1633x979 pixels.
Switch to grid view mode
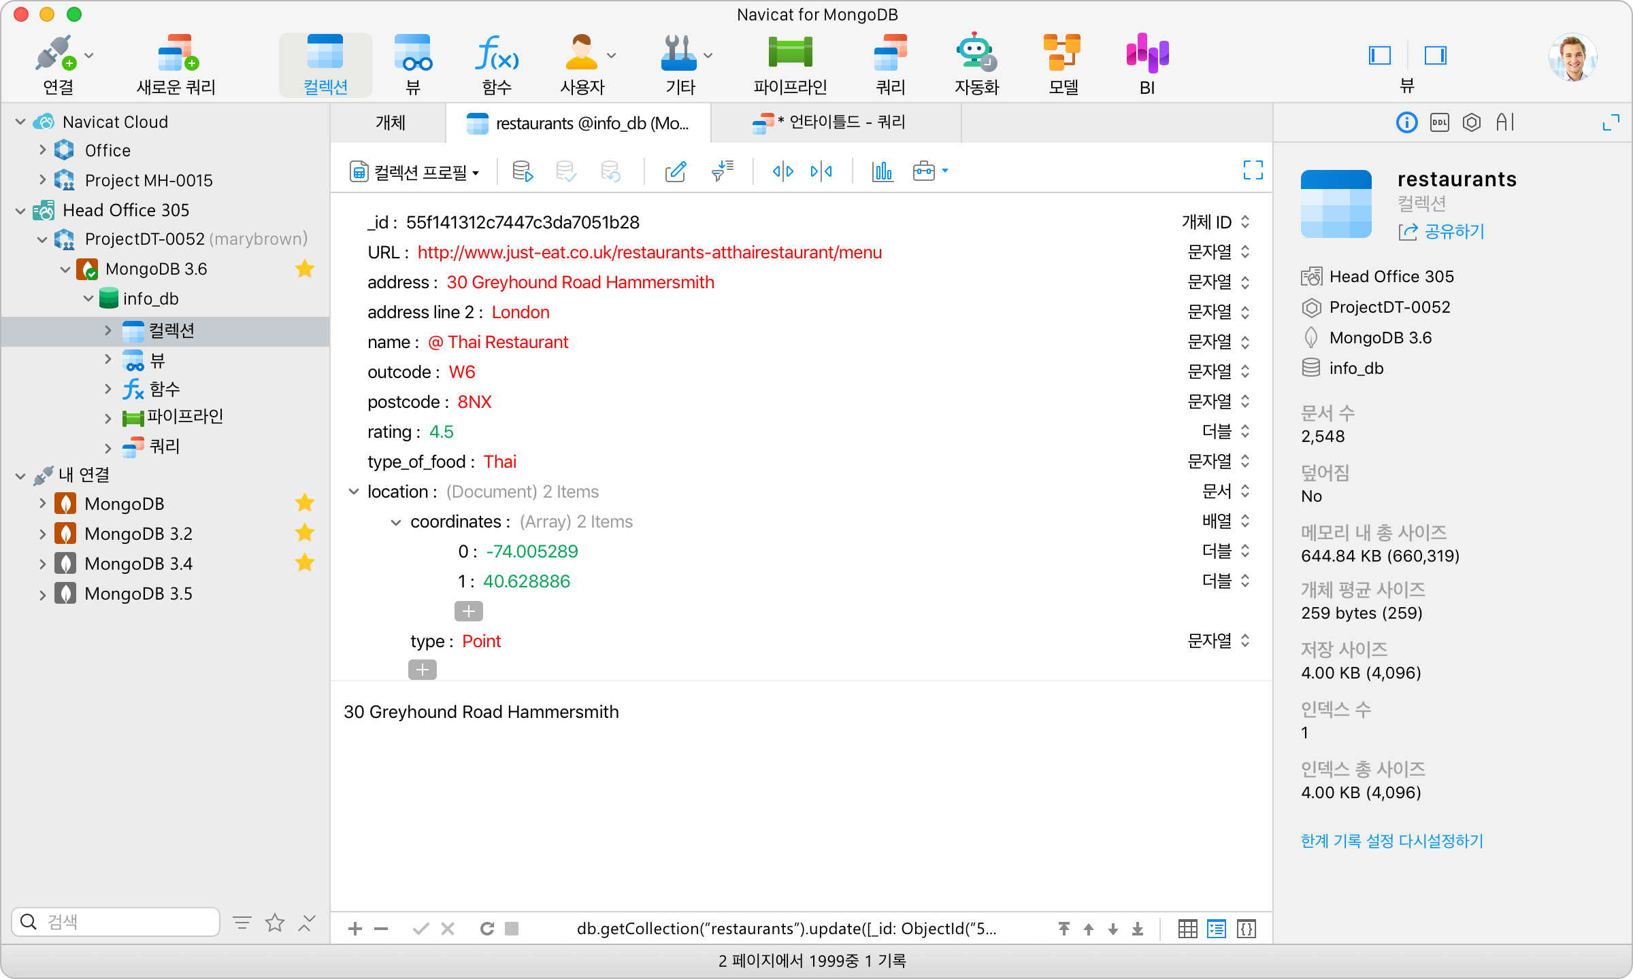[x=1187, y=929]
